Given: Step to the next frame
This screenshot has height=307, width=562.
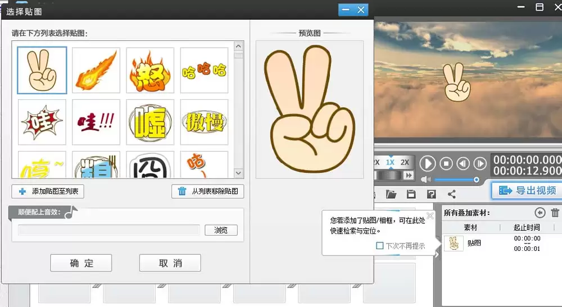Looking at the screenshot, I should coord(480,164).
